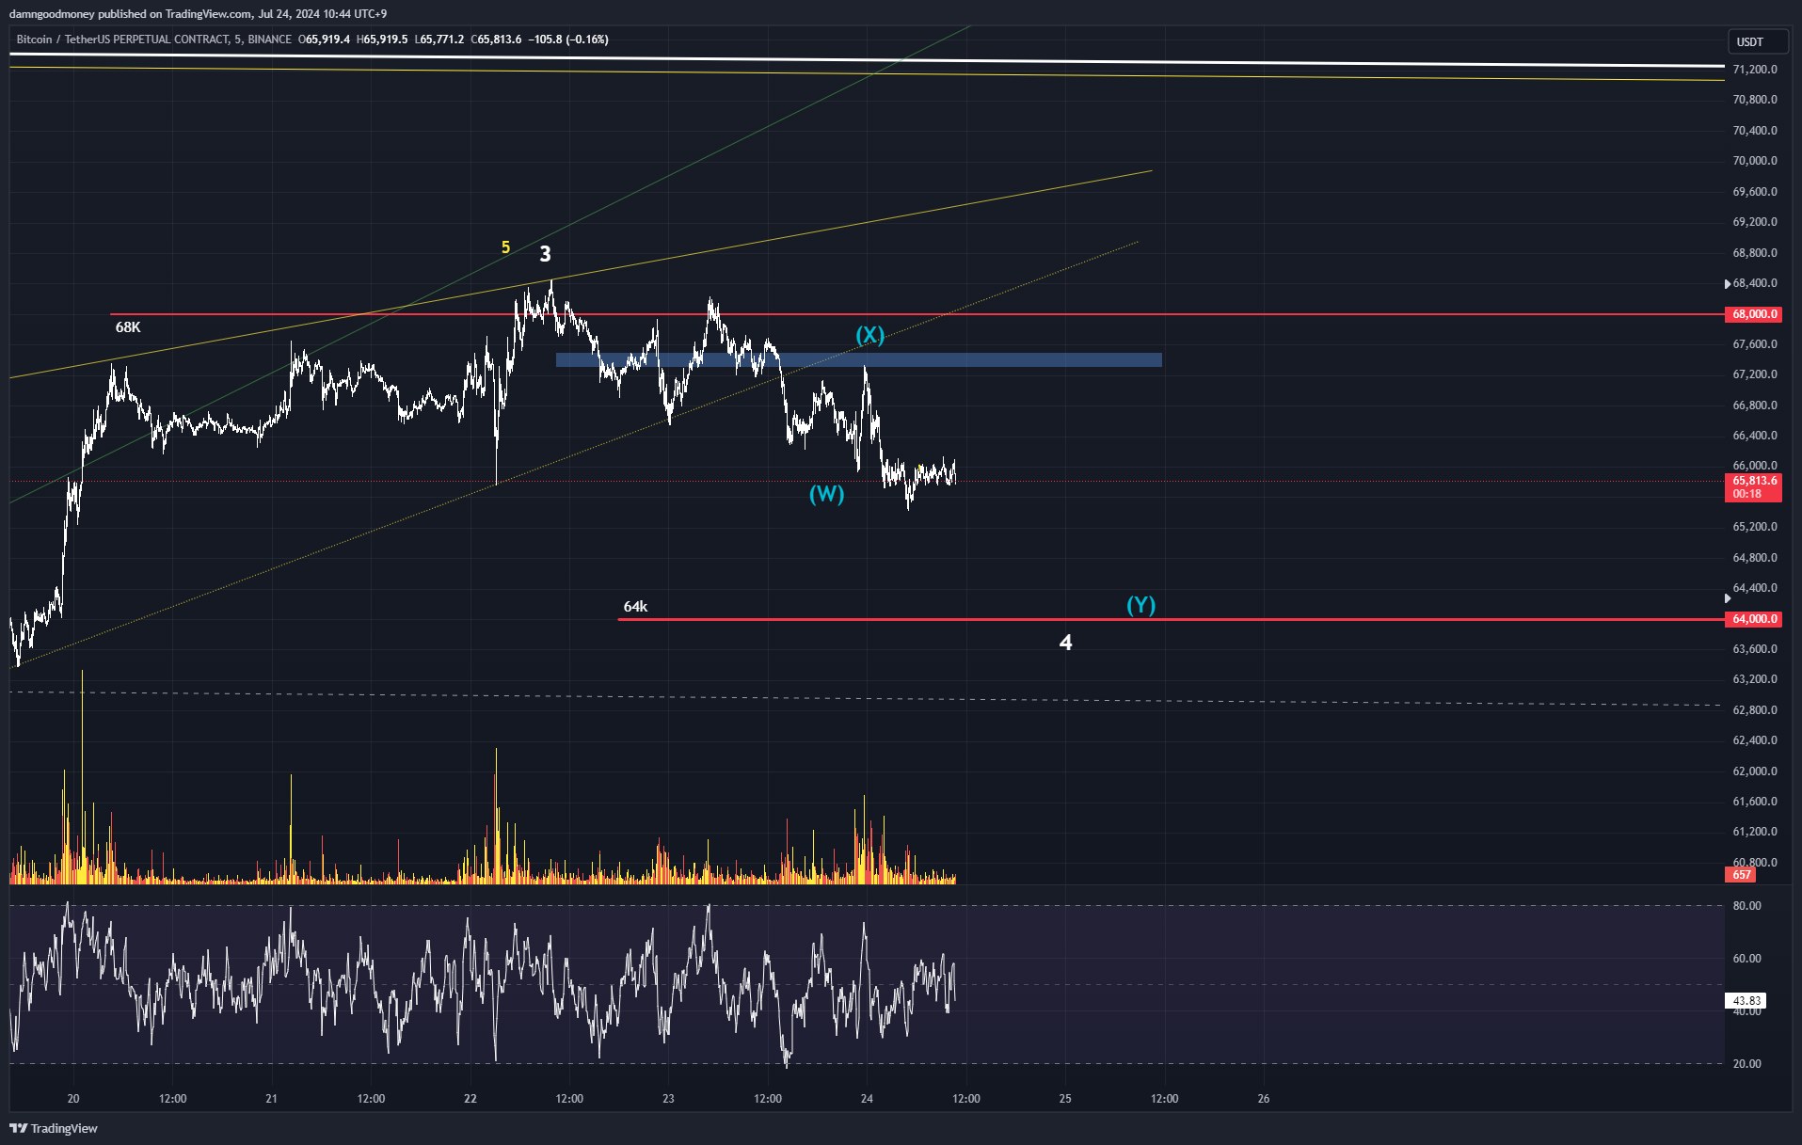Select the red horizontal line at 68K
The image size is (1802, 1145).
click(x=917, y=314)
